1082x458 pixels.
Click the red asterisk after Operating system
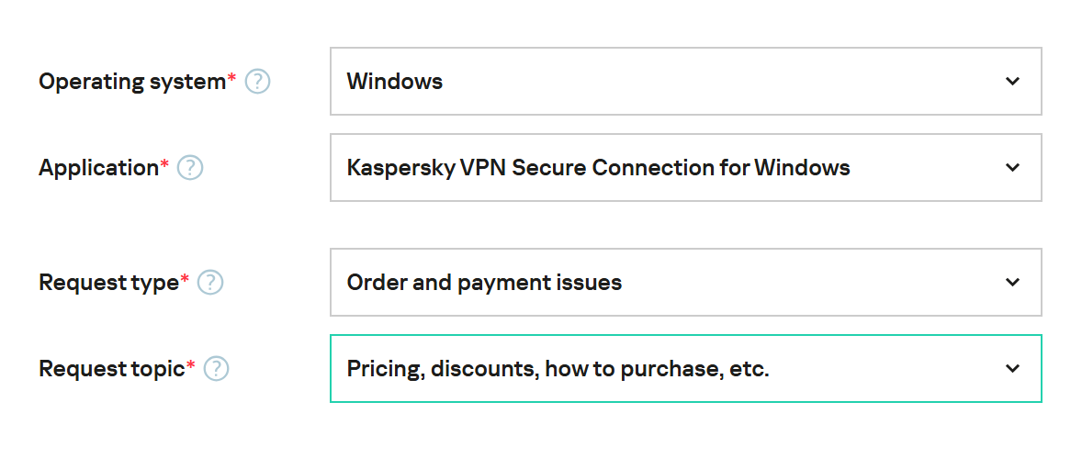coord(231,77)
